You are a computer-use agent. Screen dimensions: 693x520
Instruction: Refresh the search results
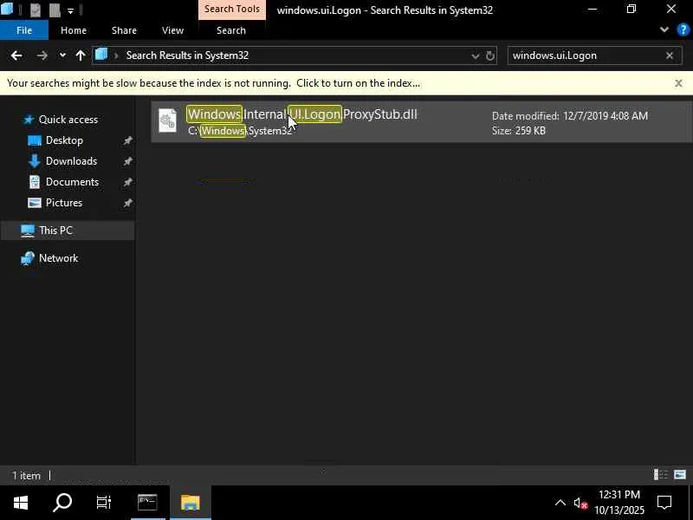click(x=490, y=56)
